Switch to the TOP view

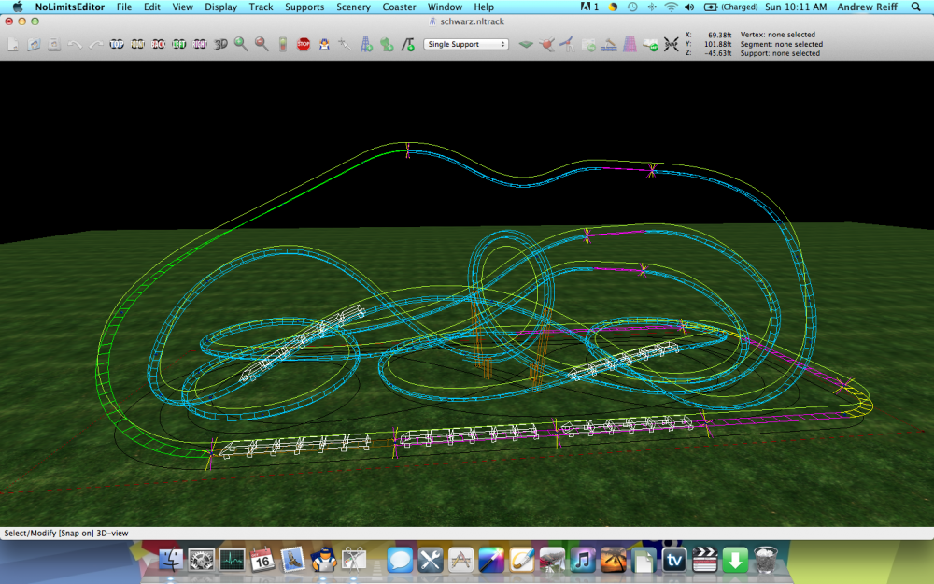point(117,44)
